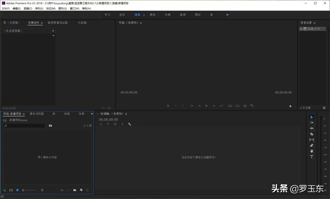Switch to the 音频 workspace
Viewport: 330px width, 199px height.
pos(183,15)
